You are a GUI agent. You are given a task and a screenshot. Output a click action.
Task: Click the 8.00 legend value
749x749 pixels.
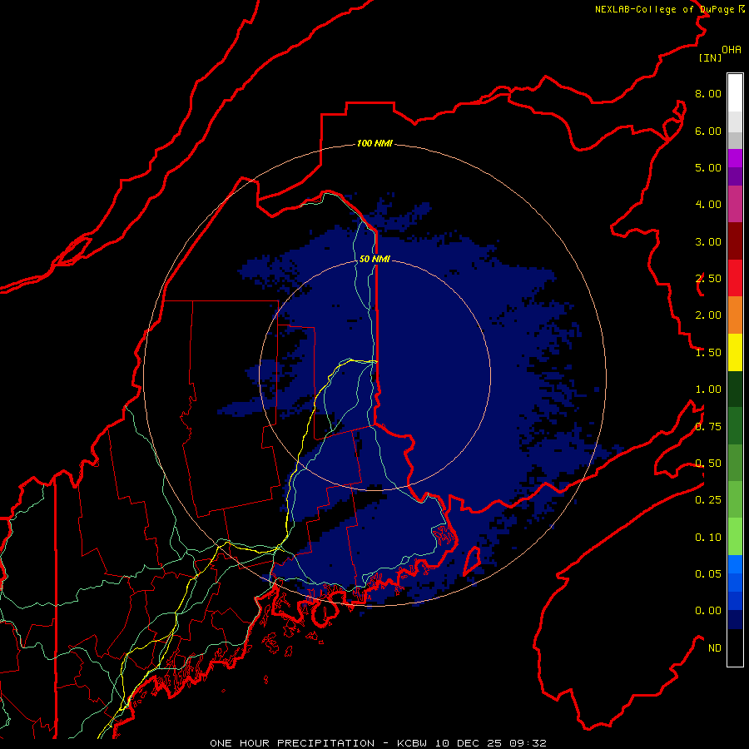[708, 93]
